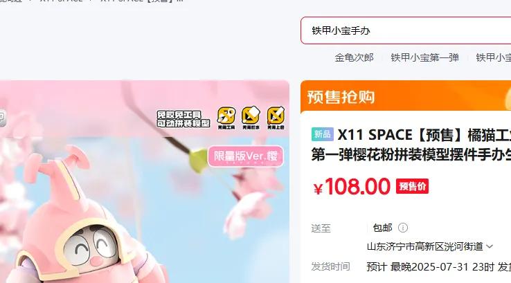Click the pink 限量版Ver.樱 label
Viewport: 511px width, 283px height.
pyautogui.click(x=245, y=156)
